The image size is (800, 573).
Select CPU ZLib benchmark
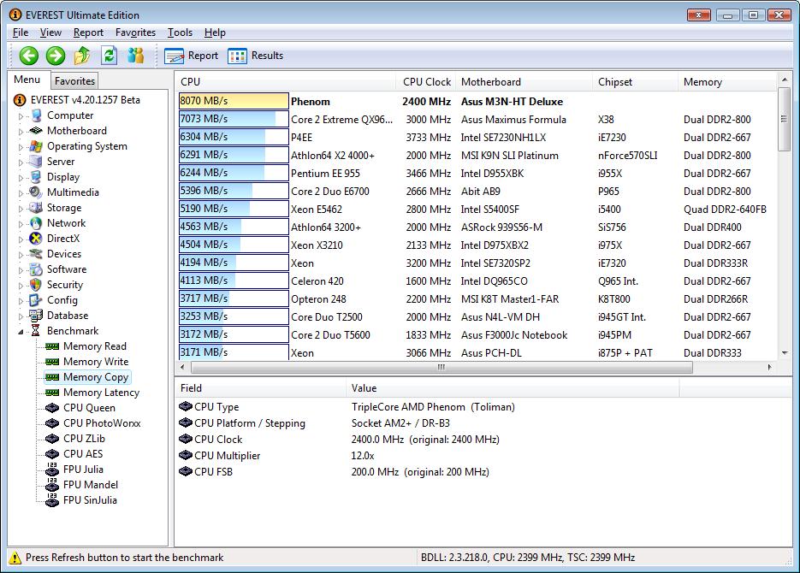pyautogui.click(x=84, y=439)
